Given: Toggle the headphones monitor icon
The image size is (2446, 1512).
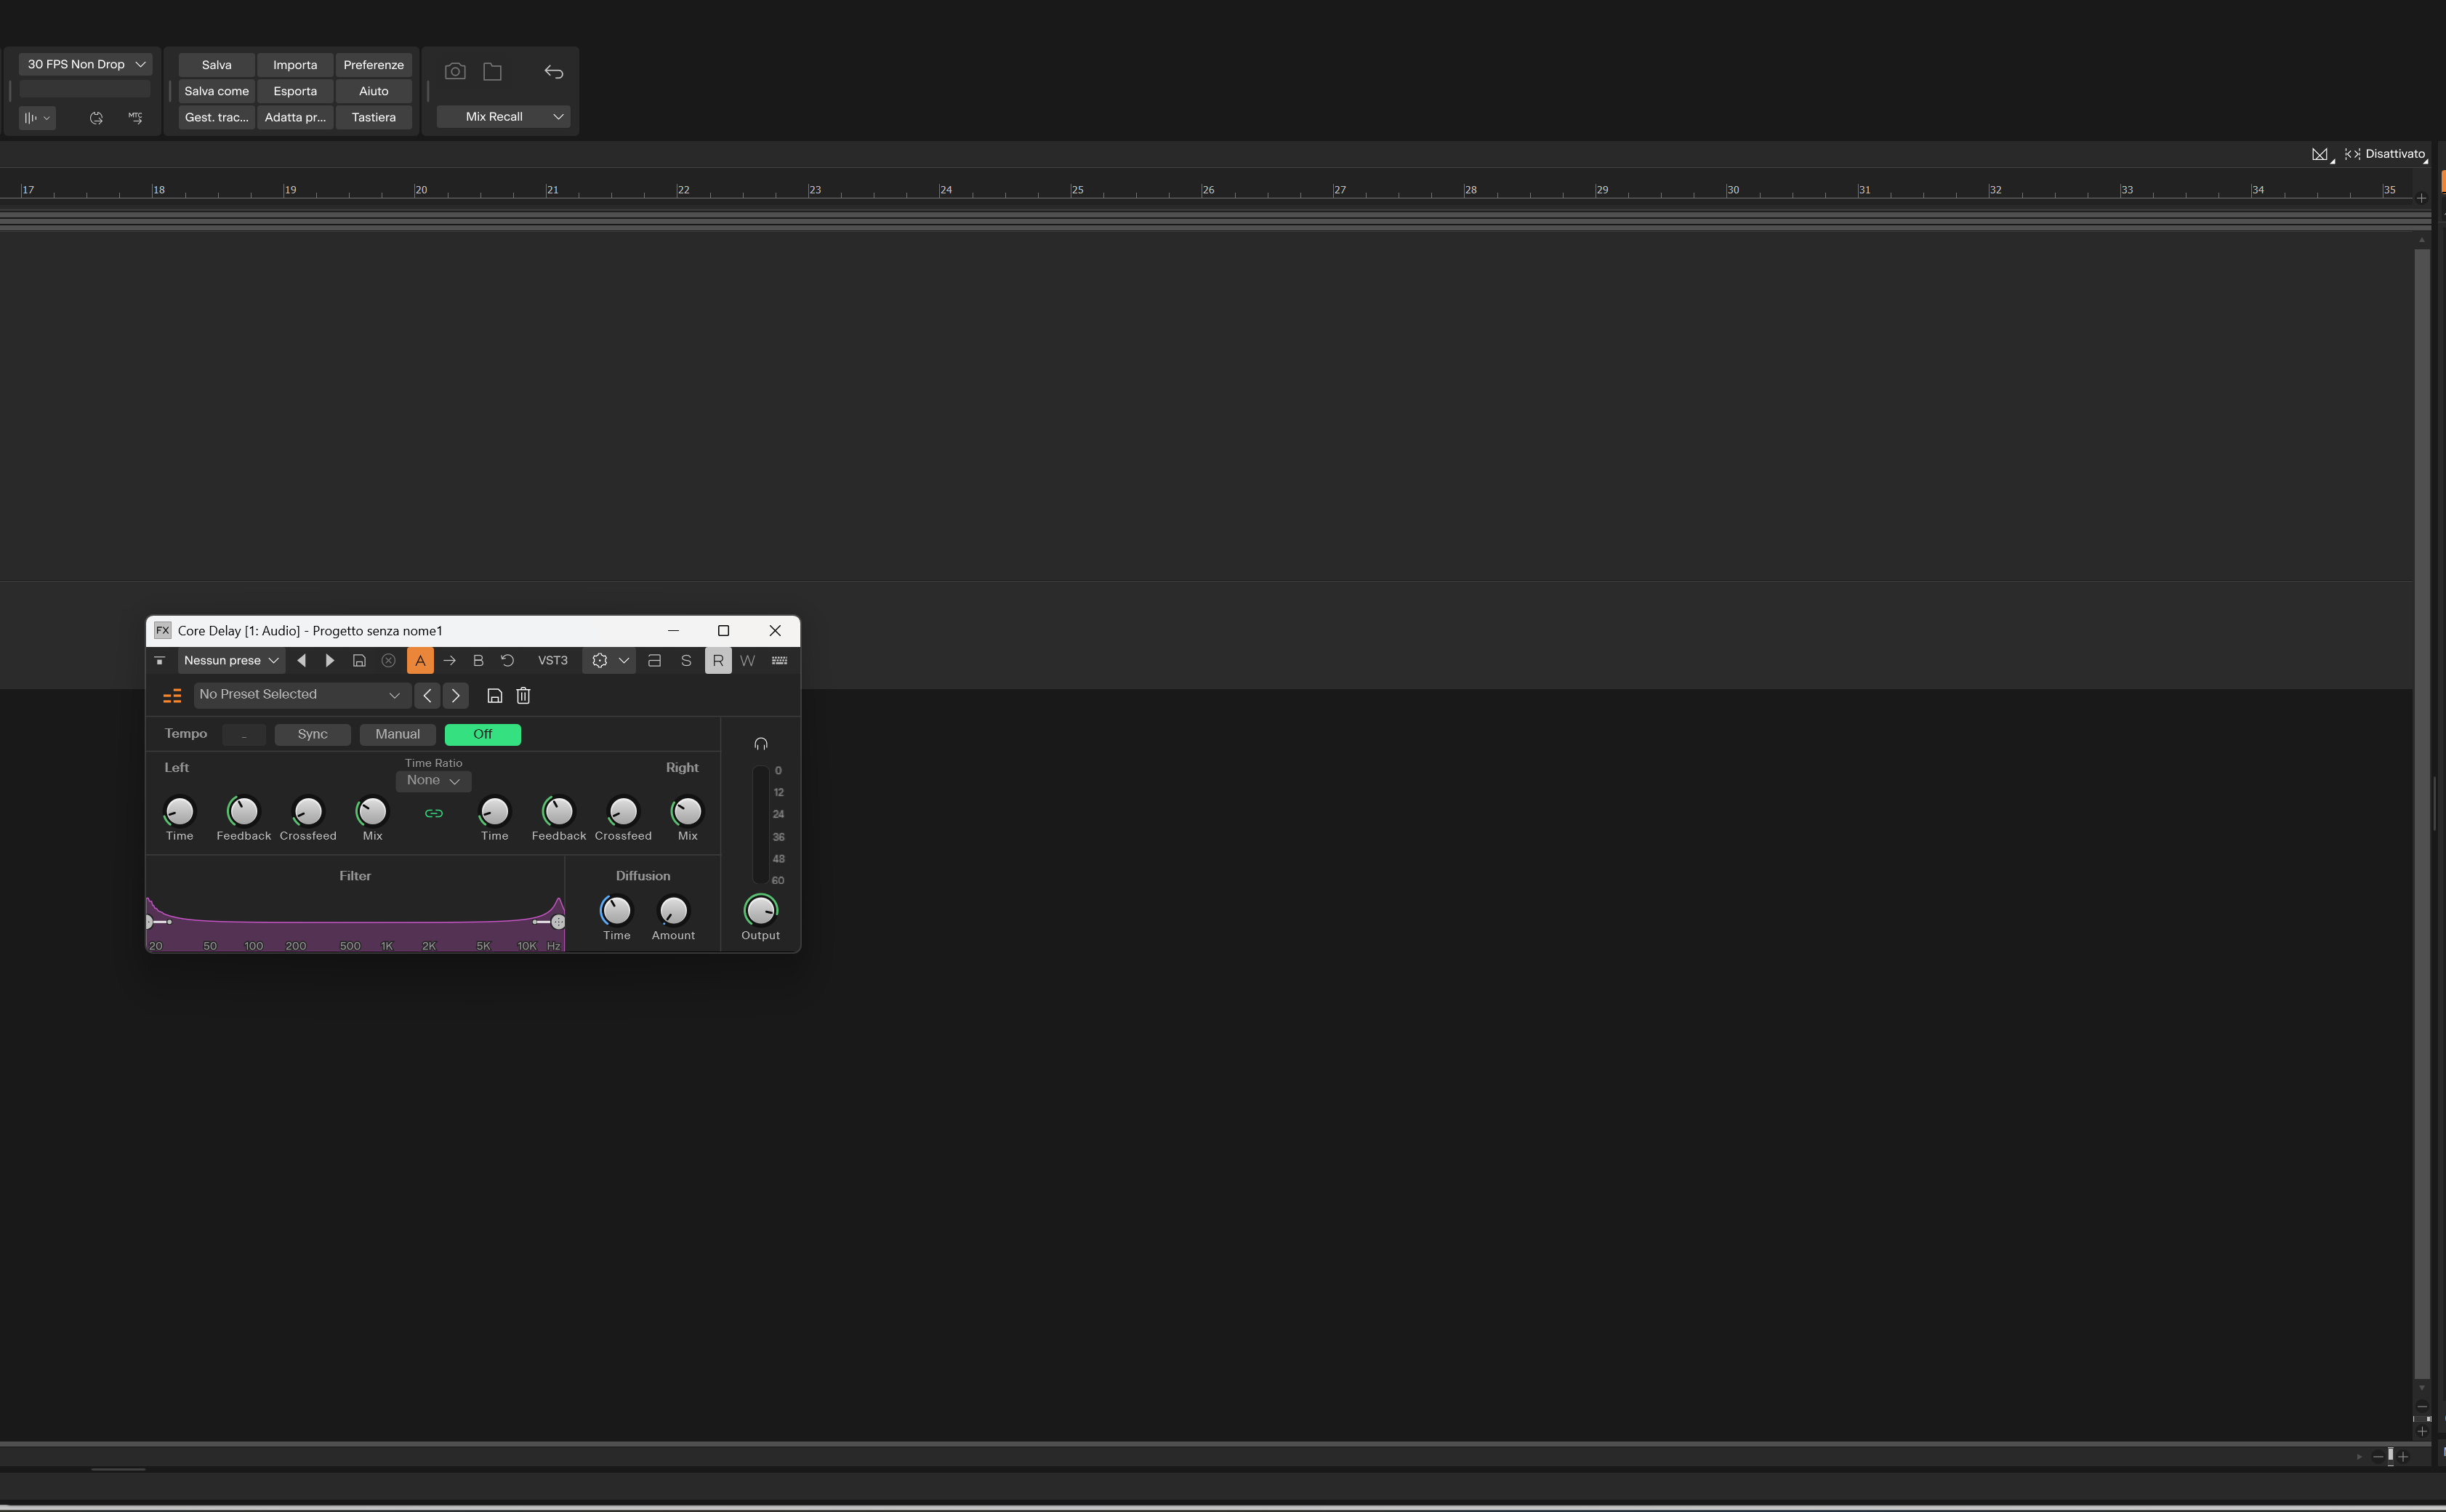Looking at the screenshot, I should tap(761, 744).
